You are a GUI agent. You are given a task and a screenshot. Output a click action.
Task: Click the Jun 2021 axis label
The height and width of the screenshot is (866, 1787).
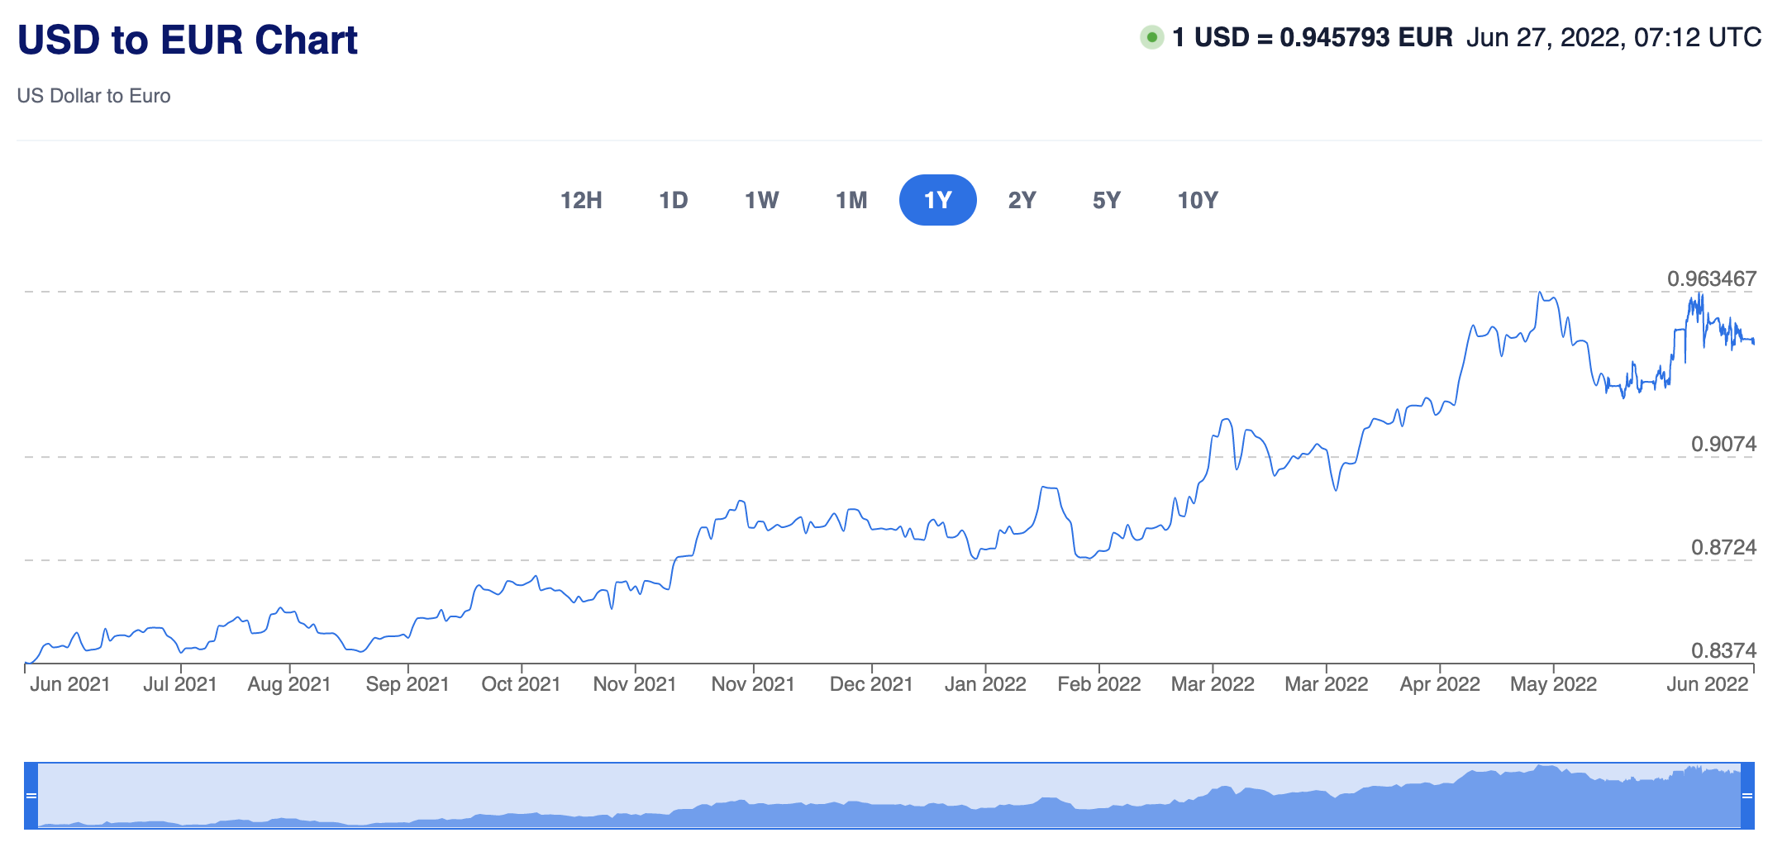point(70,684)
